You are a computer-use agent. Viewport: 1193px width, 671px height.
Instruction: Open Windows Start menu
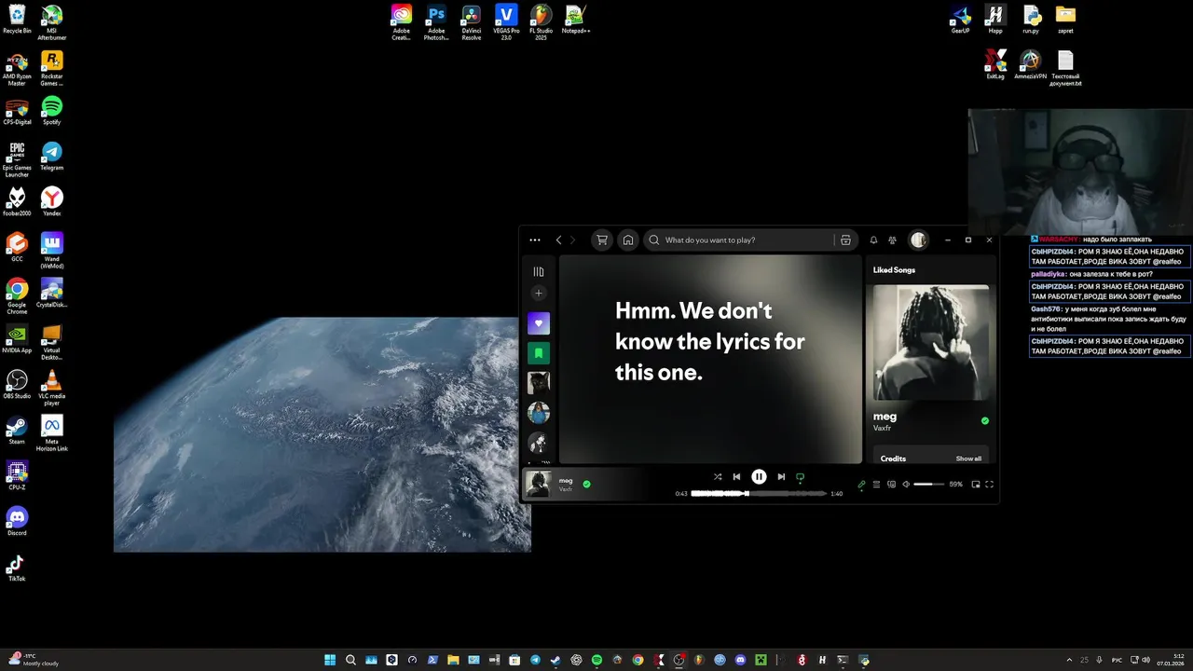330,660
